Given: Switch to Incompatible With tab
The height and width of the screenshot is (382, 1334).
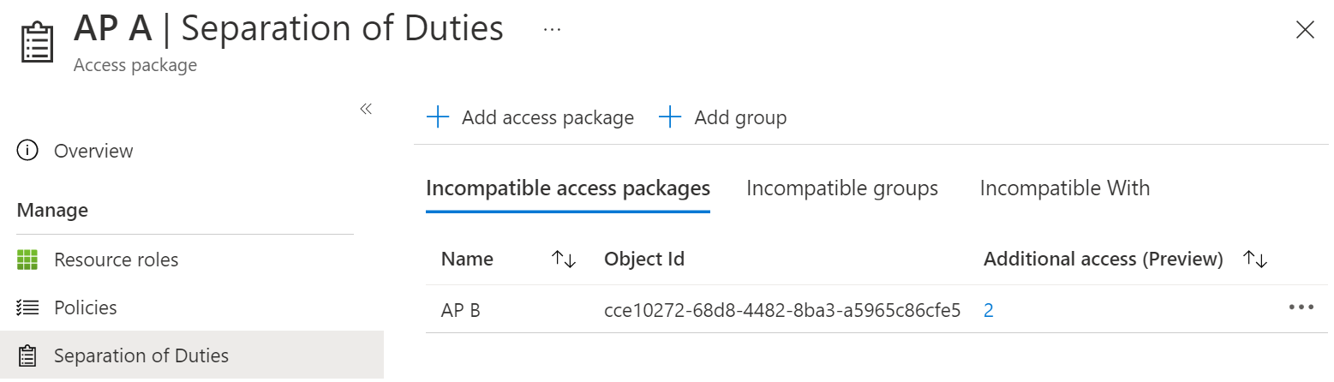Looking at the screenshot, I should [x=1064, y=188].
